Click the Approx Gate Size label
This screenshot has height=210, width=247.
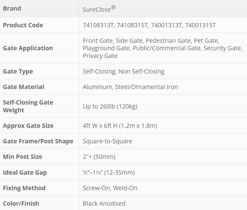(x=28, y=126)
